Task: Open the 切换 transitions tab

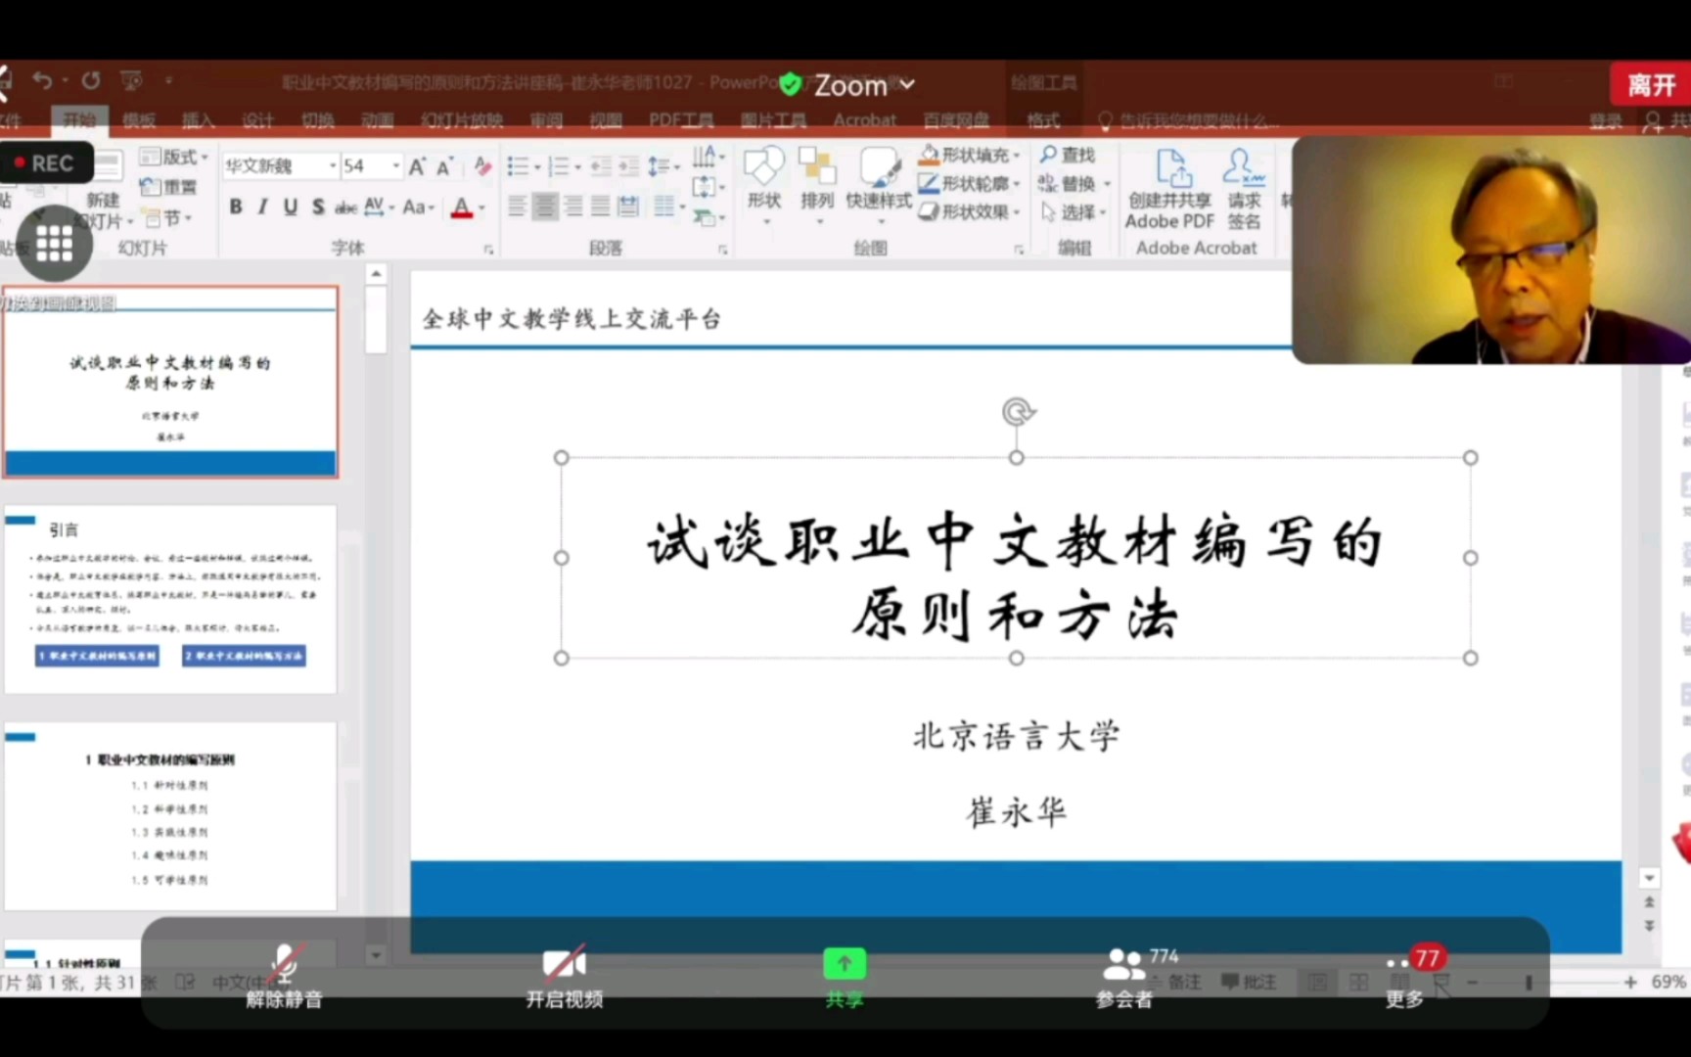Action: coord(317,120)
